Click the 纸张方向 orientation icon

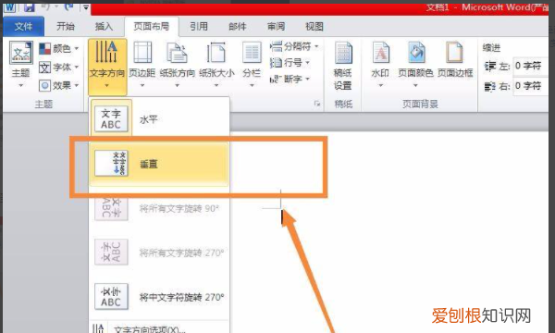[x=177, y=53]
